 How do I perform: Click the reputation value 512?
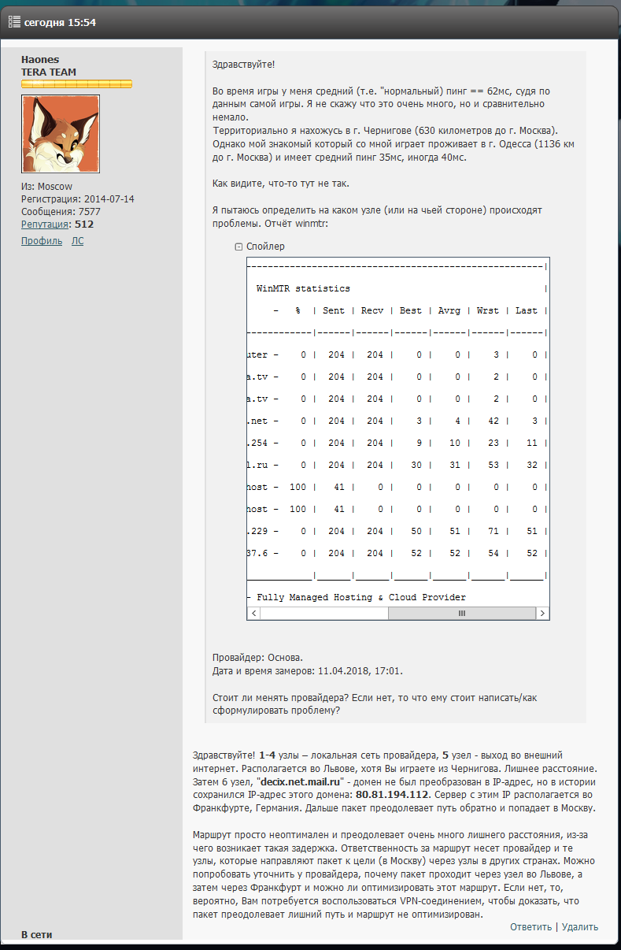click(84, 225)
